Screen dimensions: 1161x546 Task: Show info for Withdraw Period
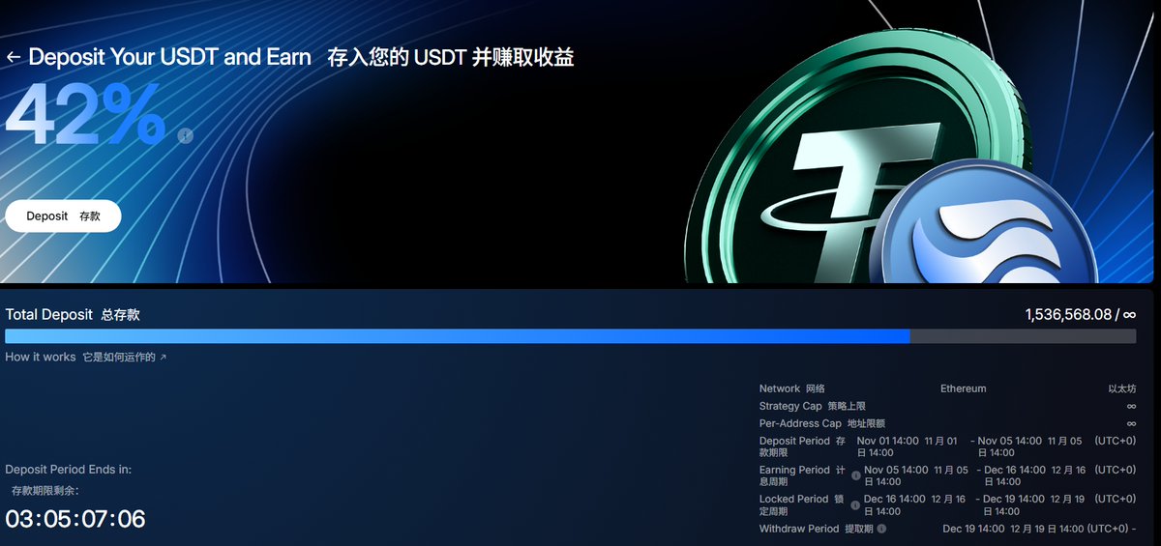(881, 529)
